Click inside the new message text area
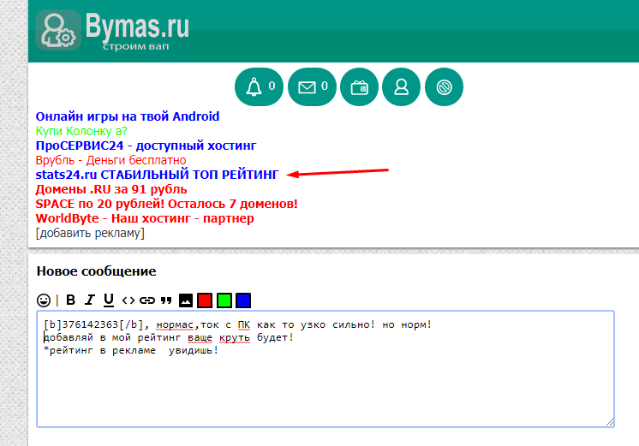The image size is (639, 446). [325, 385]
